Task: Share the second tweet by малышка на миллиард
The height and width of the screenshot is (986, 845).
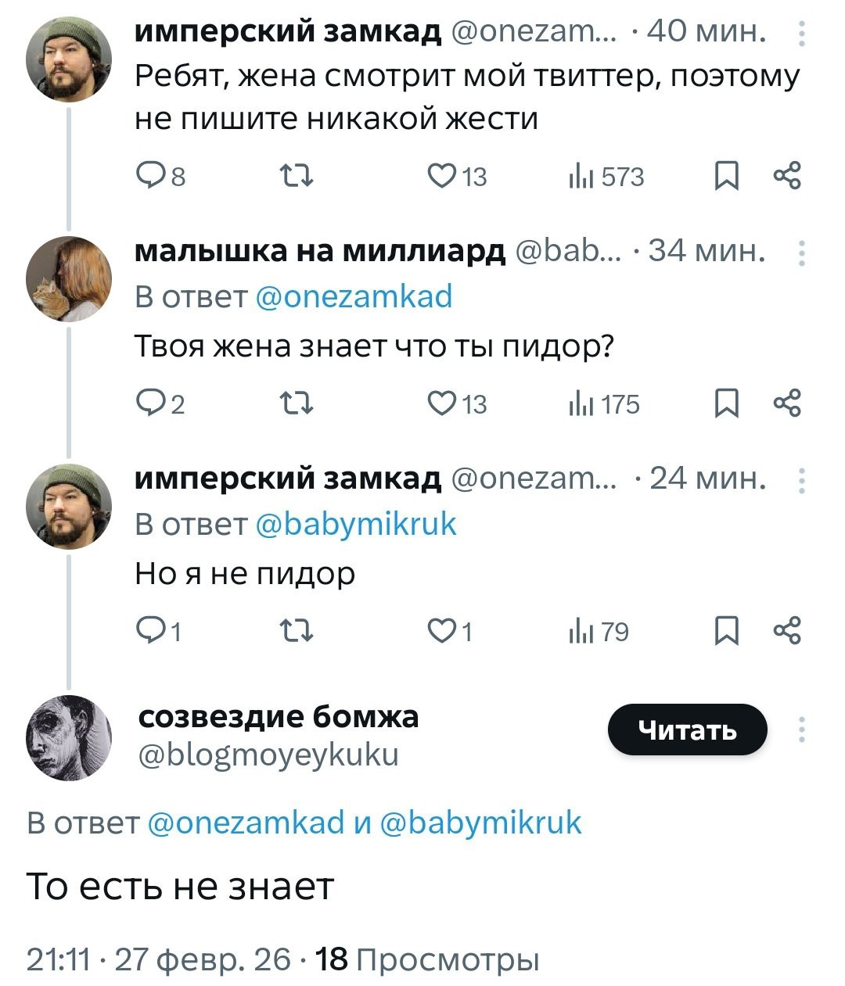Action: [786, 403]
